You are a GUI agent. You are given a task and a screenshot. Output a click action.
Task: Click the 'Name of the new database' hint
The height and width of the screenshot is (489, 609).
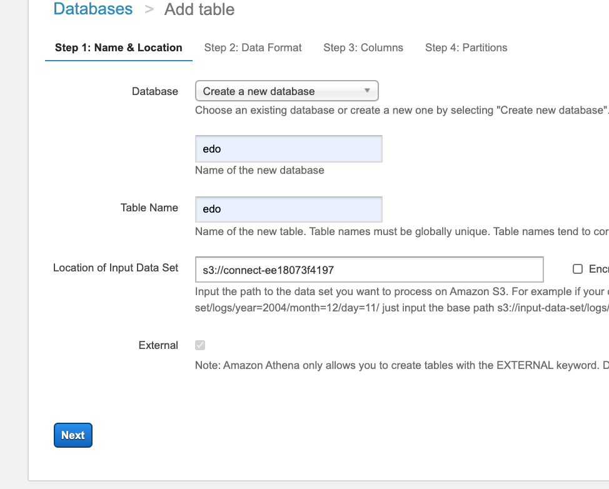click(259, 170)
